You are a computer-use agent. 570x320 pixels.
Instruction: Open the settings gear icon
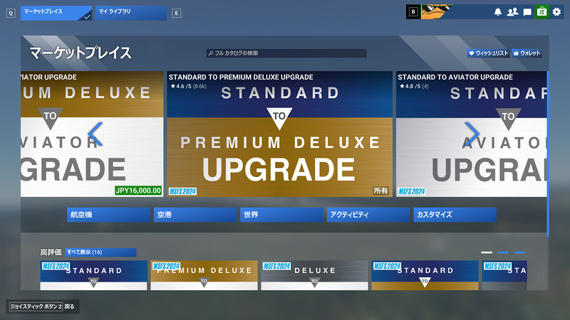[556, 12]
